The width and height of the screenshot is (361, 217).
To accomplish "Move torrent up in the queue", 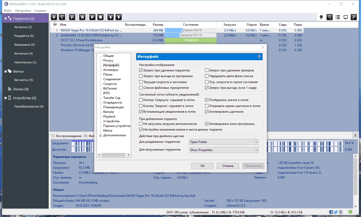I will 111,17.
